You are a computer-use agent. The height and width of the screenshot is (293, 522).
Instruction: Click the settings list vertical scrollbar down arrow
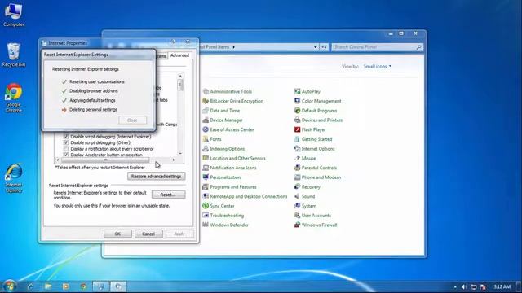coord(180,154)
